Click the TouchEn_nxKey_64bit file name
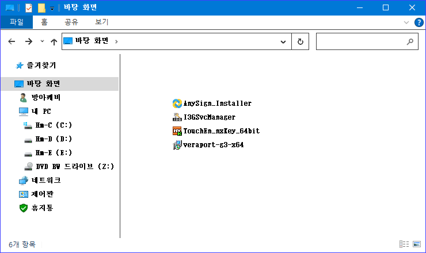This screenshot has height=253, width=426. click(222, 131)
